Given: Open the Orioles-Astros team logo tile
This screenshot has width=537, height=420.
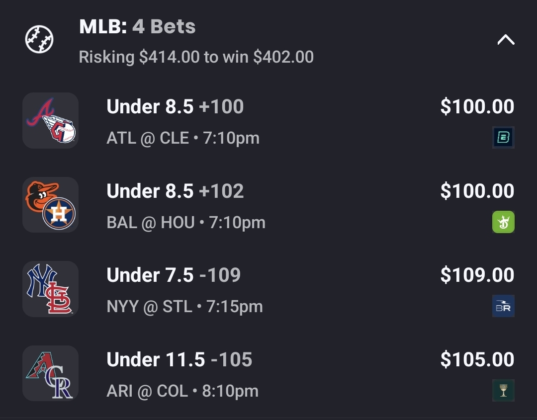Looking at the screenshot, I should pyautogui.click(x=50, y=205).
